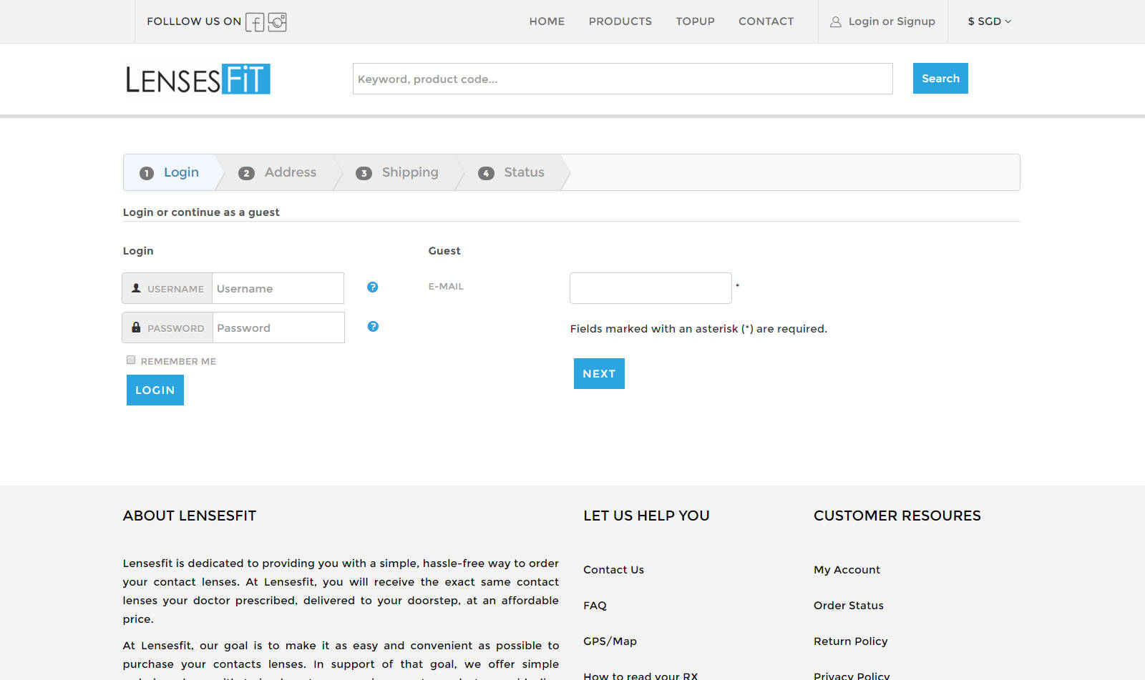Open the Order Status footer link
The width and height of the screenshot is (1145, 680).
pos(848,606)
